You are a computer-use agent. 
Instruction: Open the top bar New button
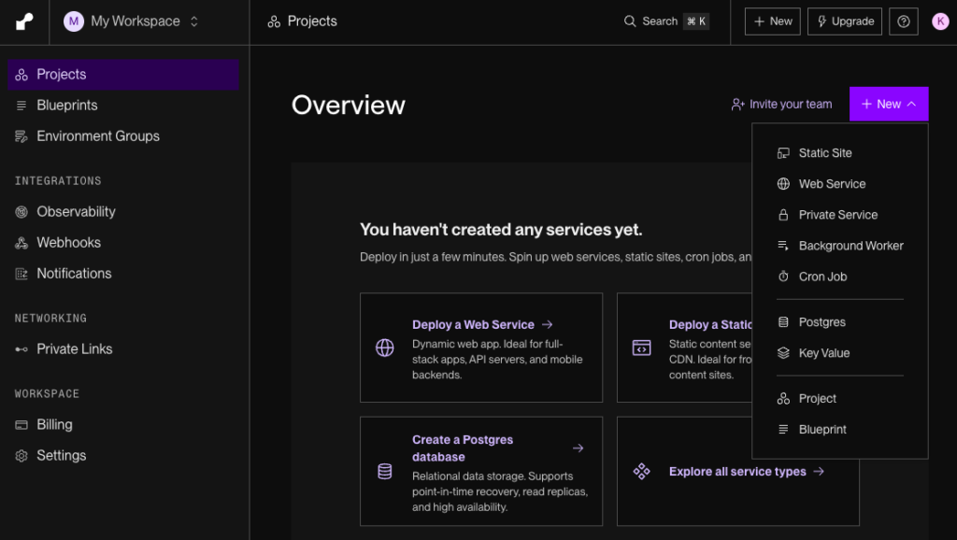(x=772, y=21)
